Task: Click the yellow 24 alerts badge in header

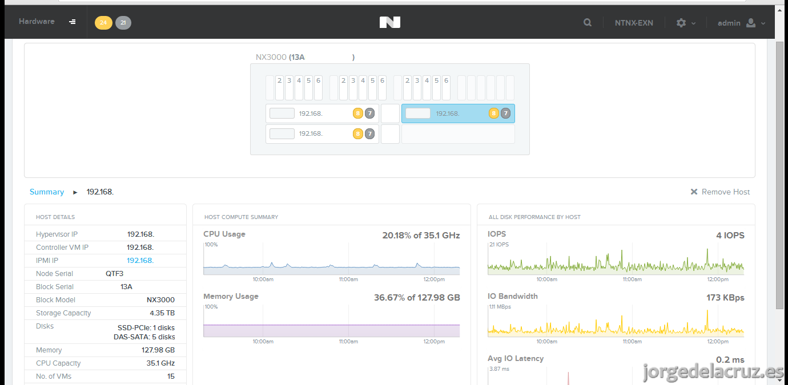Action: [103, 23]
